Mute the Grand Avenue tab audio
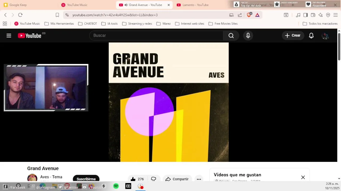This screenshot has height=191, width=341. [x=126, y=5]
